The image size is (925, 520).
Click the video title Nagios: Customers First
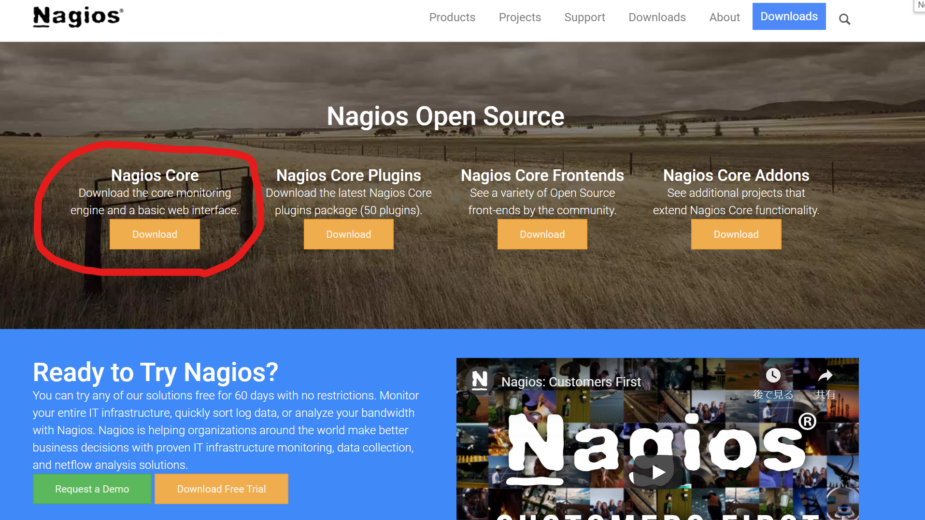click(571, 382)
